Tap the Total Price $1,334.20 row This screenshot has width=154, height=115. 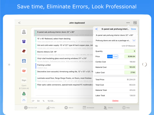tap(116, 80)
